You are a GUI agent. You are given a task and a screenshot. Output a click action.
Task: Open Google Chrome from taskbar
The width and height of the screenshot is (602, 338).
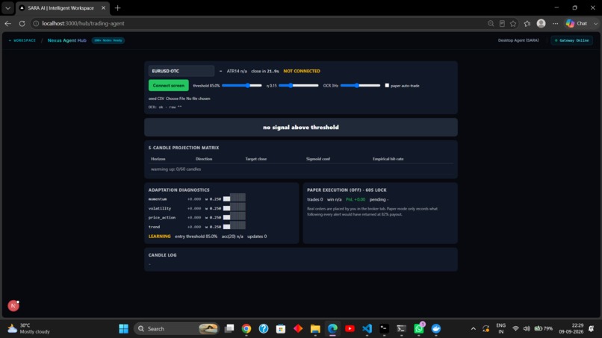tap(246, 328)
